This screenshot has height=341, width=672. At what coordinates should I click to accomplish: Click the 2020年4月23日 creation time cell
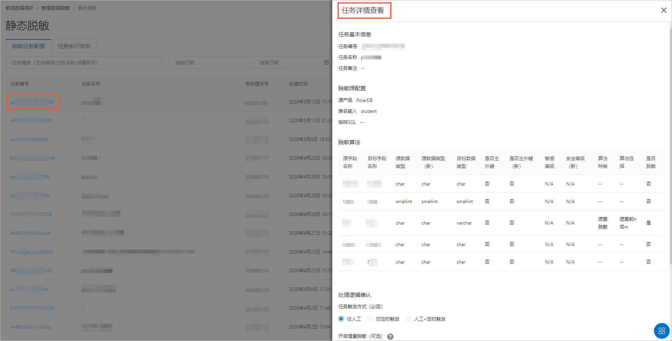click(310, 252)
